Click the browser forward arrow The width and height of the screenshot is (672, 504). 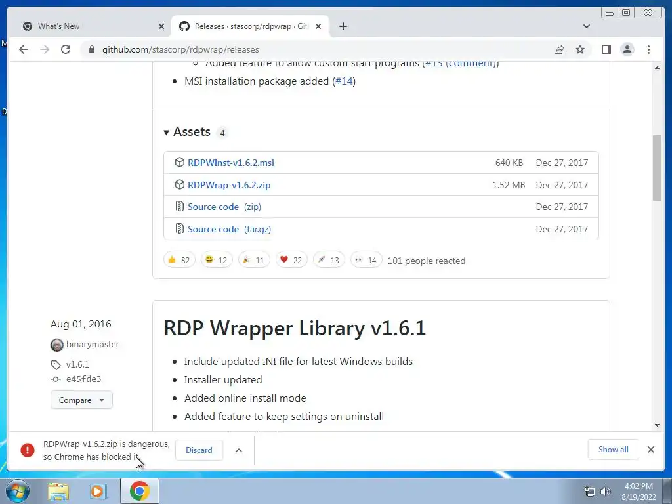pos(45,49)
